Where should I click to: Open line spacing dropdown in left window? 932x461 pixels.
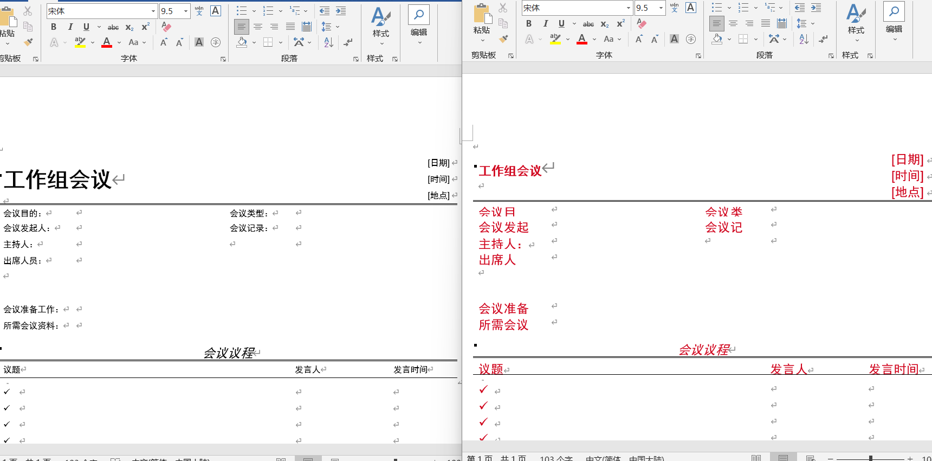pos(338,27)
